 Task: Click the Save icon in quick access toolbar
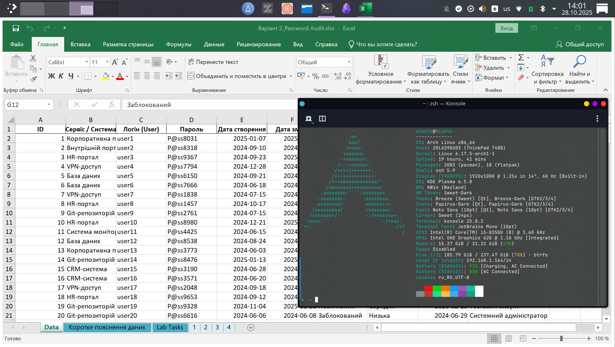pyautogui.click(x=16, y=28)
